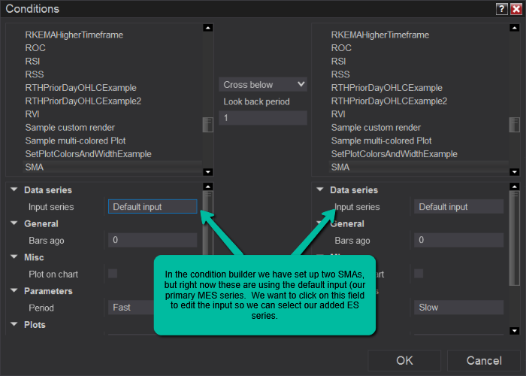
Task: Click right Bars ago value field
Action: (458, 240)
